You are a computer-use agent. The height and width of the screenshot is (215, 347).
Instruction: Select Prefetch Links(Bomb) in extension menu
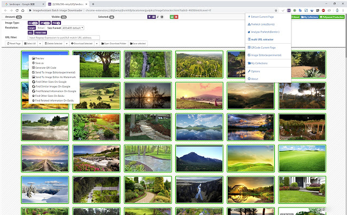click(x=261, y=24)
